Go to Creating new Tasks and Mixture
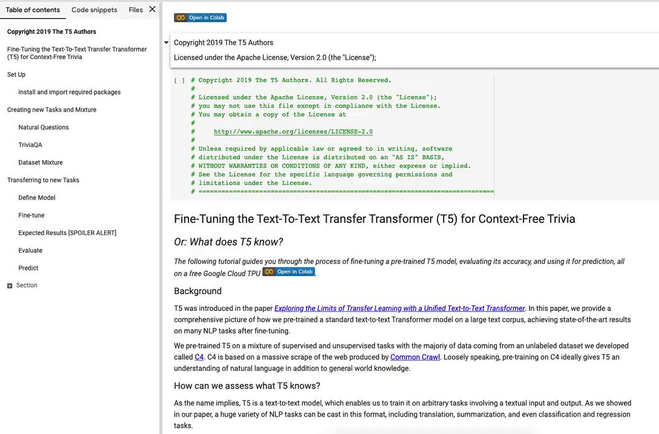The image size is (659, 434). tap(52, 110)
